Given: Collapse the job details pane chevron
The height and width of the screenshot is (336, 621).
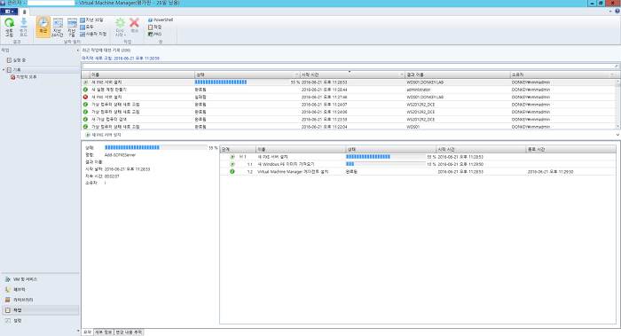Looking at the screenshot, I should coord(617,135).
